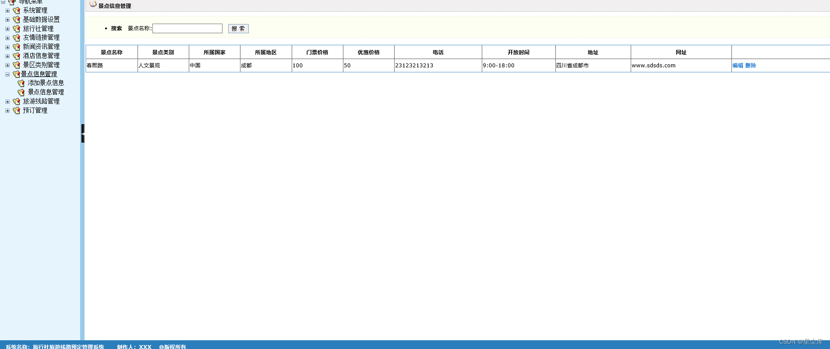The width and height of the screenshot is (830, 349).
Task: Select the phone 23123213213 cell
Action: click(438, 66)
